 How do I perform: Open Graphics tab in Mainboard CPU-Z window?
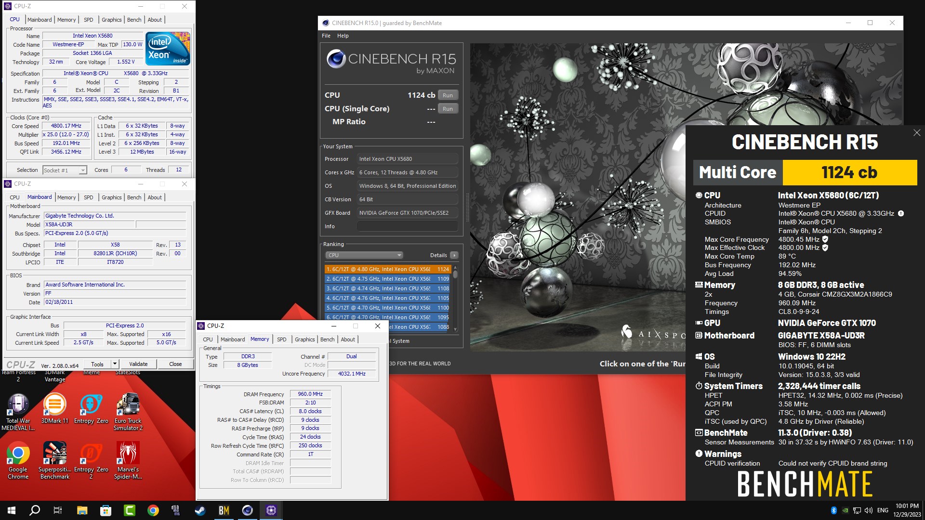point(111,197)
